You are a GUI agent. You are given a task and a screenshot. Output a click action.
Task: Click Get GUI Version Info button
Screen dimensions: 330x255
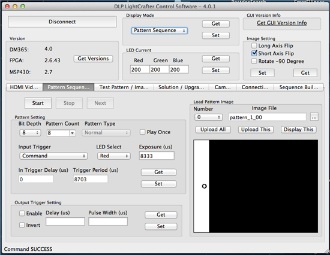[x=281, y=23]
